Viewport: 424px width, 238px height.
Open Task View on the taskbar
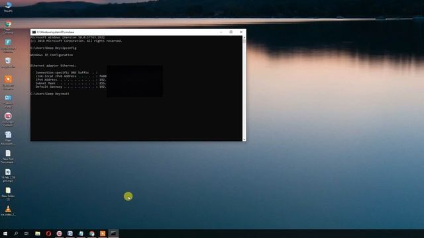click(26, 233)
